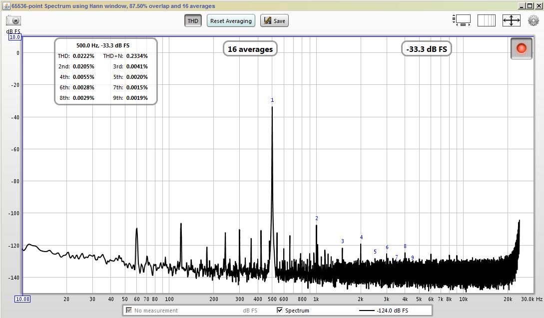544x318 pixels.
Task: Click the -33.3 dB FS level readout
Action: click(x=427, y=49)
